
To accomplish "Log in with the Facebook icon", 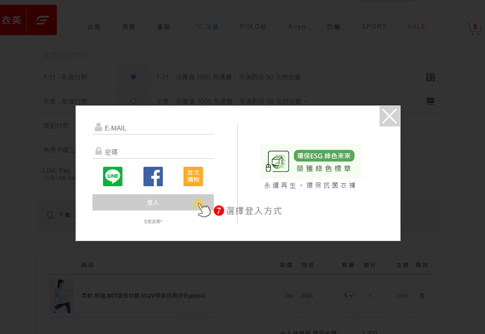I will pos(153,177).
